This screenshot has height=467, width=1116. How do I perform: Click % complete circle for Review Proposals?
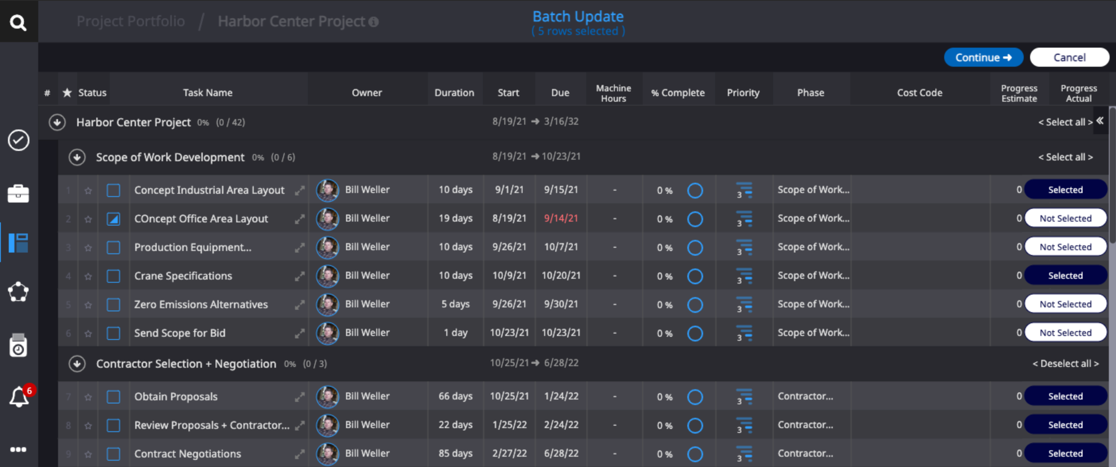coord(695,425)
